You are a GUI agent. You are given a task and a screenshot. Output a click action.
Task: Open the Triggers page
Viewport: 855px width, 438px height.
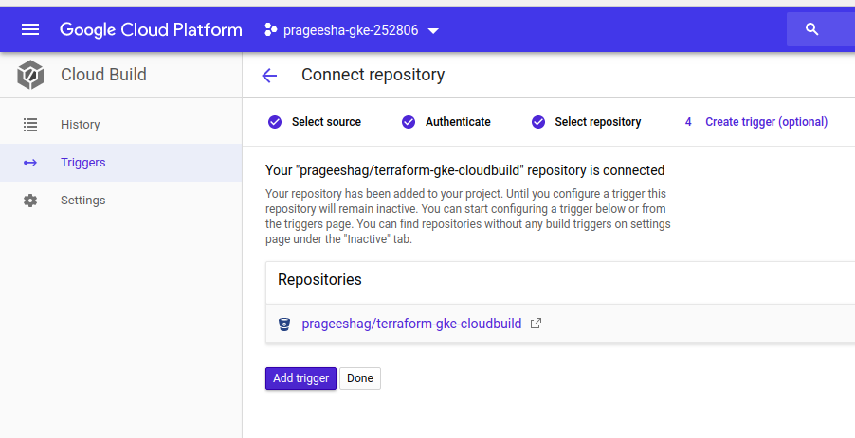121,163
